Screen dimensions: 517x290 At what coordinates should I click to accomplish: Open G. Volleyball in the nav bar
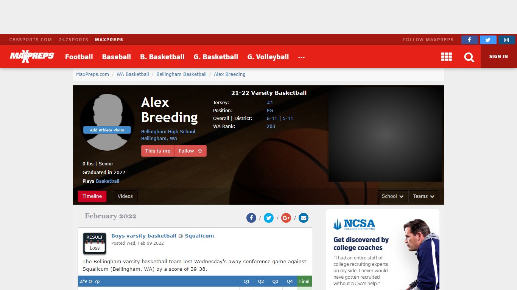click(268, 57)
